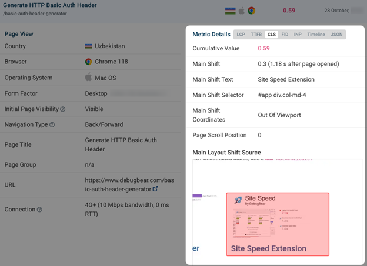Switch to the LCP metric tab
Viewport: 367px width, 266px height.
click(x=241, y=35)
